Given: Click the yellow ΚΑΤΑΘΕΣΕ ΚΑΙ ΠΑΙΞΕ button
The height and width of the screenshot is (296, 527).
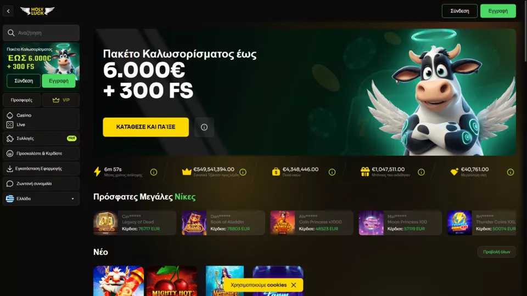Looking at the screenshot, I should (145, 127).
